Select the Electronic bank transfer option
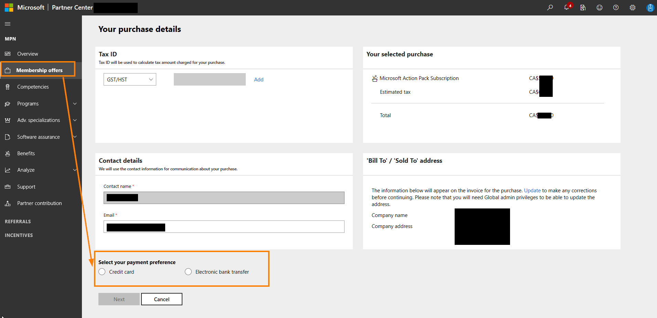The width and height of the screenshot is (657, 318). 188,272
